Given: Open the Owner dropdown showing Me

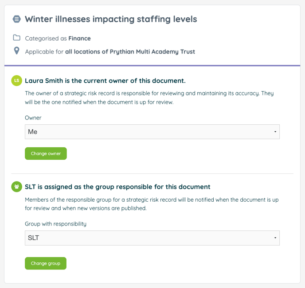Looking at the screenshot, I should click(x=152, y=132).
